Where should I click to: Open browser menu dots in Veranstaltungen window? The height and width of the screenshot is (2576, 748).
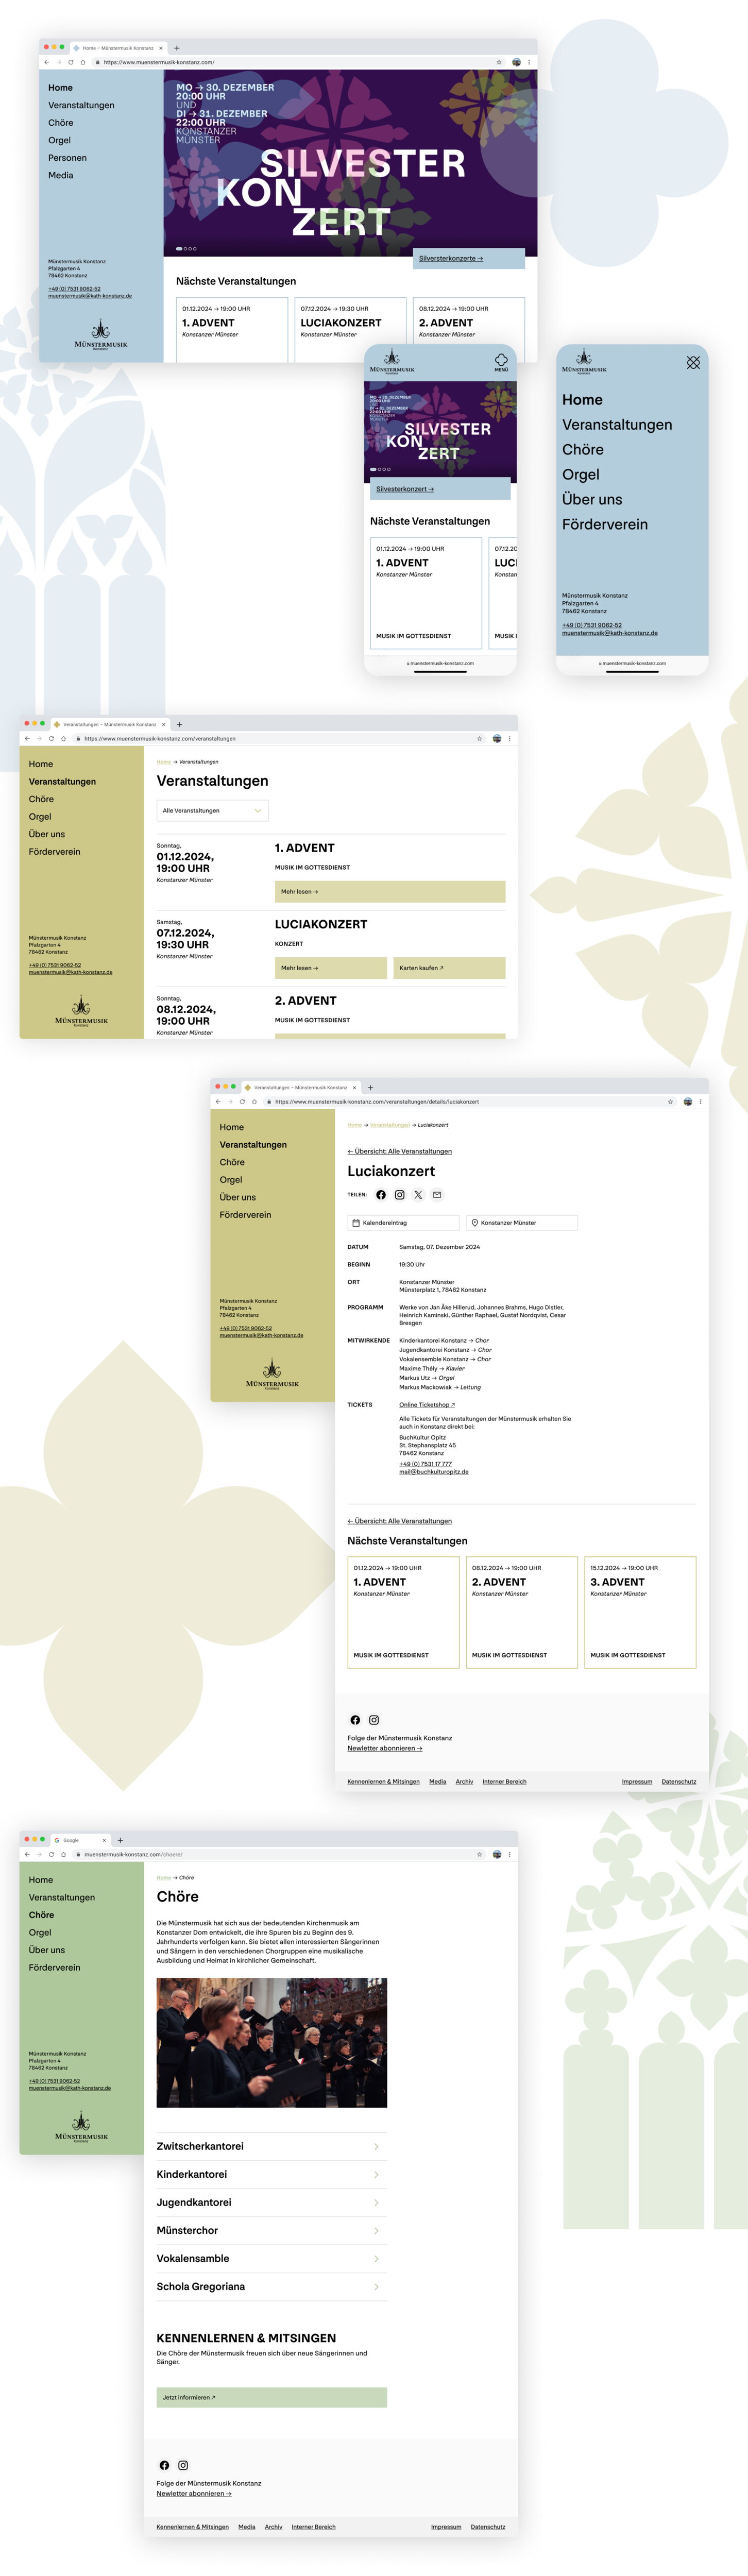(510, 739)
